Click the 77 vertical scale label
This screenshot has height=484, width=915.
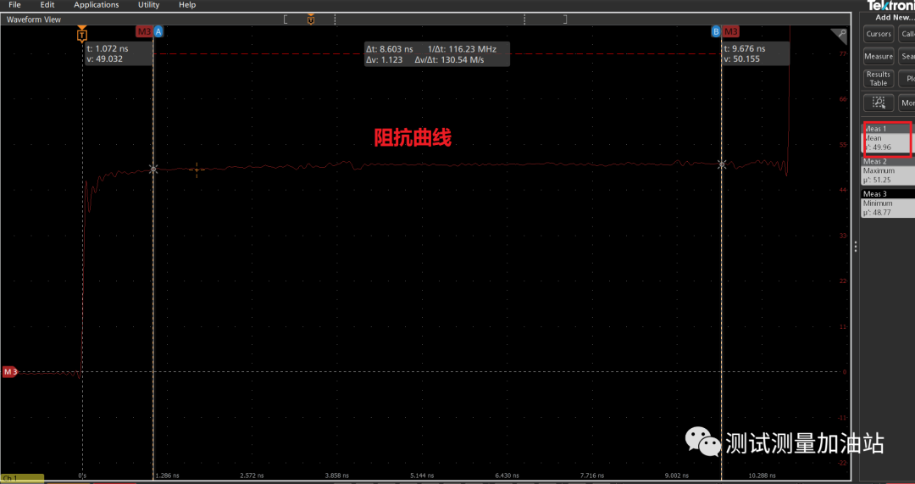pyautogui.click(x=843, y=53)
